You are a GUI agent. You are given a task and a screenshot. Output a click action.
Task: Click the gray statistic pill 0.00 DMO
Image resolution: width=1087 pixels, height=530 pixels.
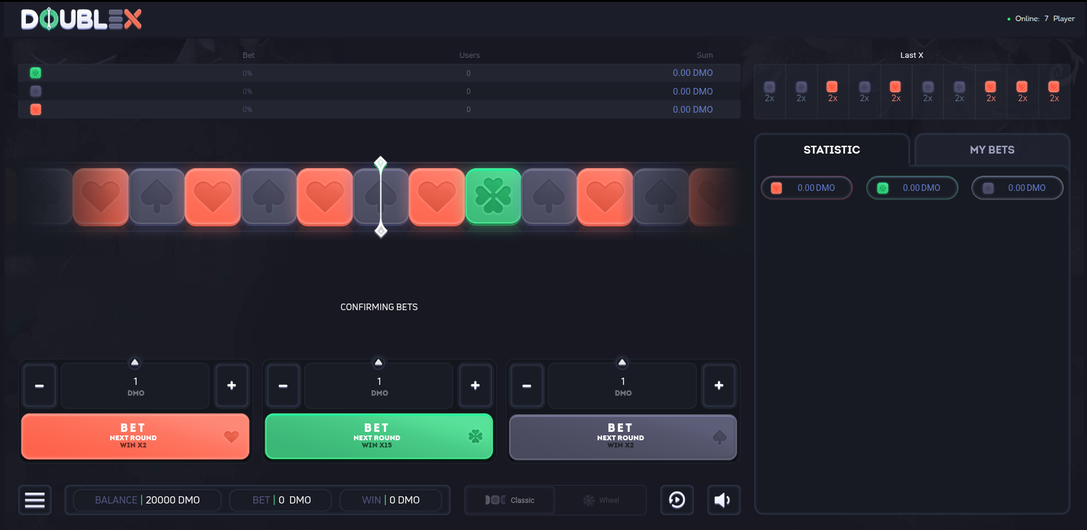coord(1017,188)
